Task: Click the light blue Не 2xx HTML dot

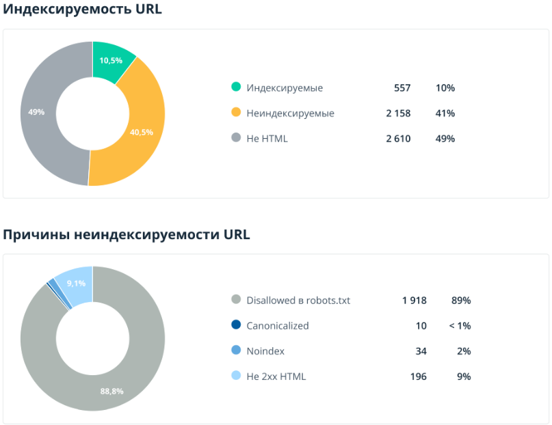Action: [x=236, y=376]
